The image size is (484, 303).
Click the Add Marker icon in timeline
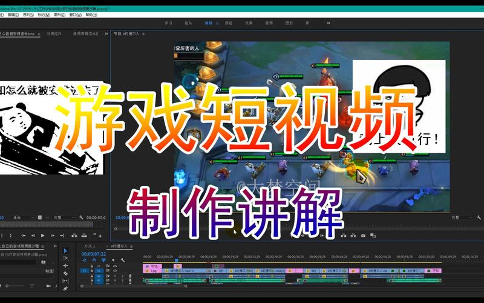pos(113,261)
